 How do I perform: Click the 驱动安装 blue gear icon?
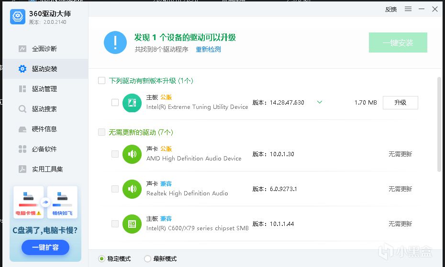coord(22,69)
